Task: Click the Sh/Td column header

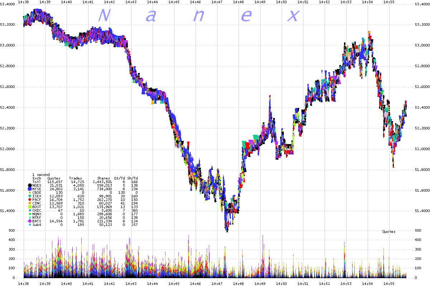Action: (133, 178)
